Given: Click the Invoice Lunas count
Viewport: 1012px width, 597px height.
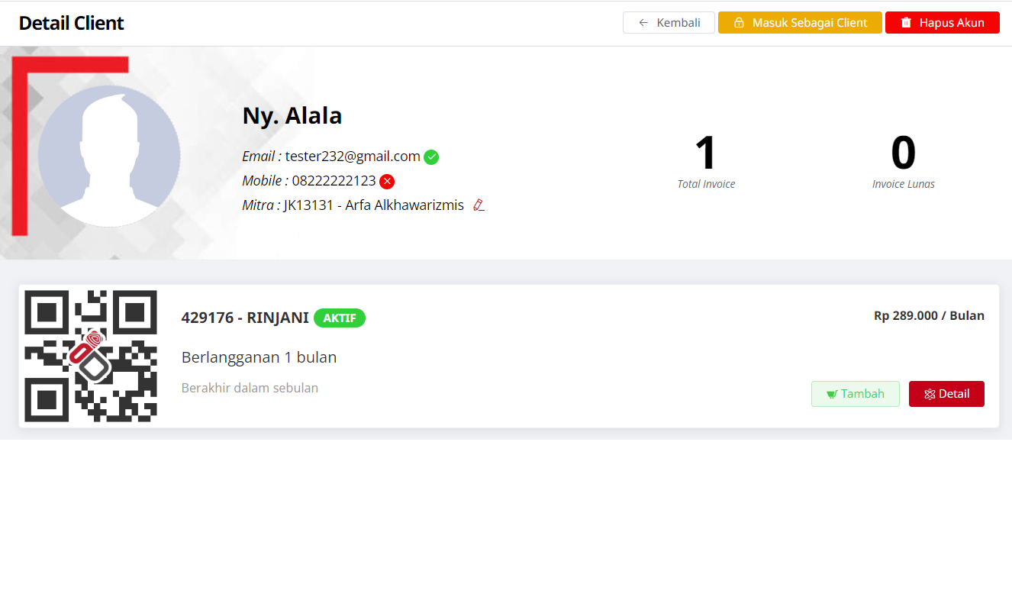Looking at the screenshot, I should (x=904, y=153).
